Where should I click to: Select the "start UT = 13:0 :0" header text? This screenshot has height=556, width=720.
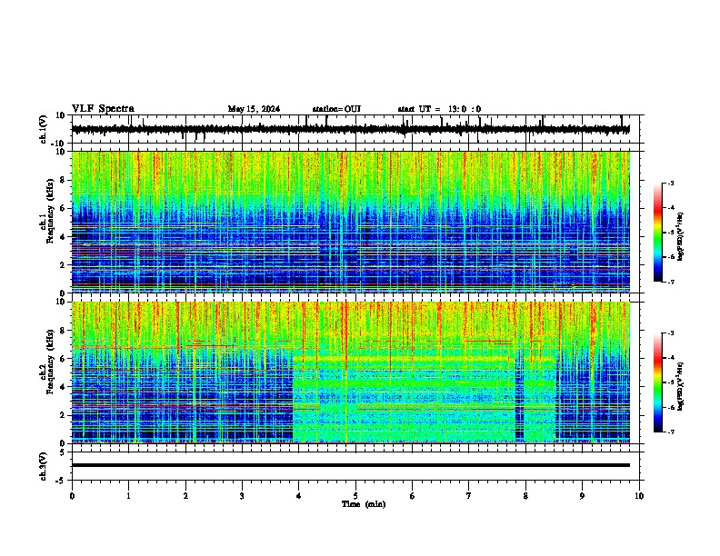(x=439, y=109)
